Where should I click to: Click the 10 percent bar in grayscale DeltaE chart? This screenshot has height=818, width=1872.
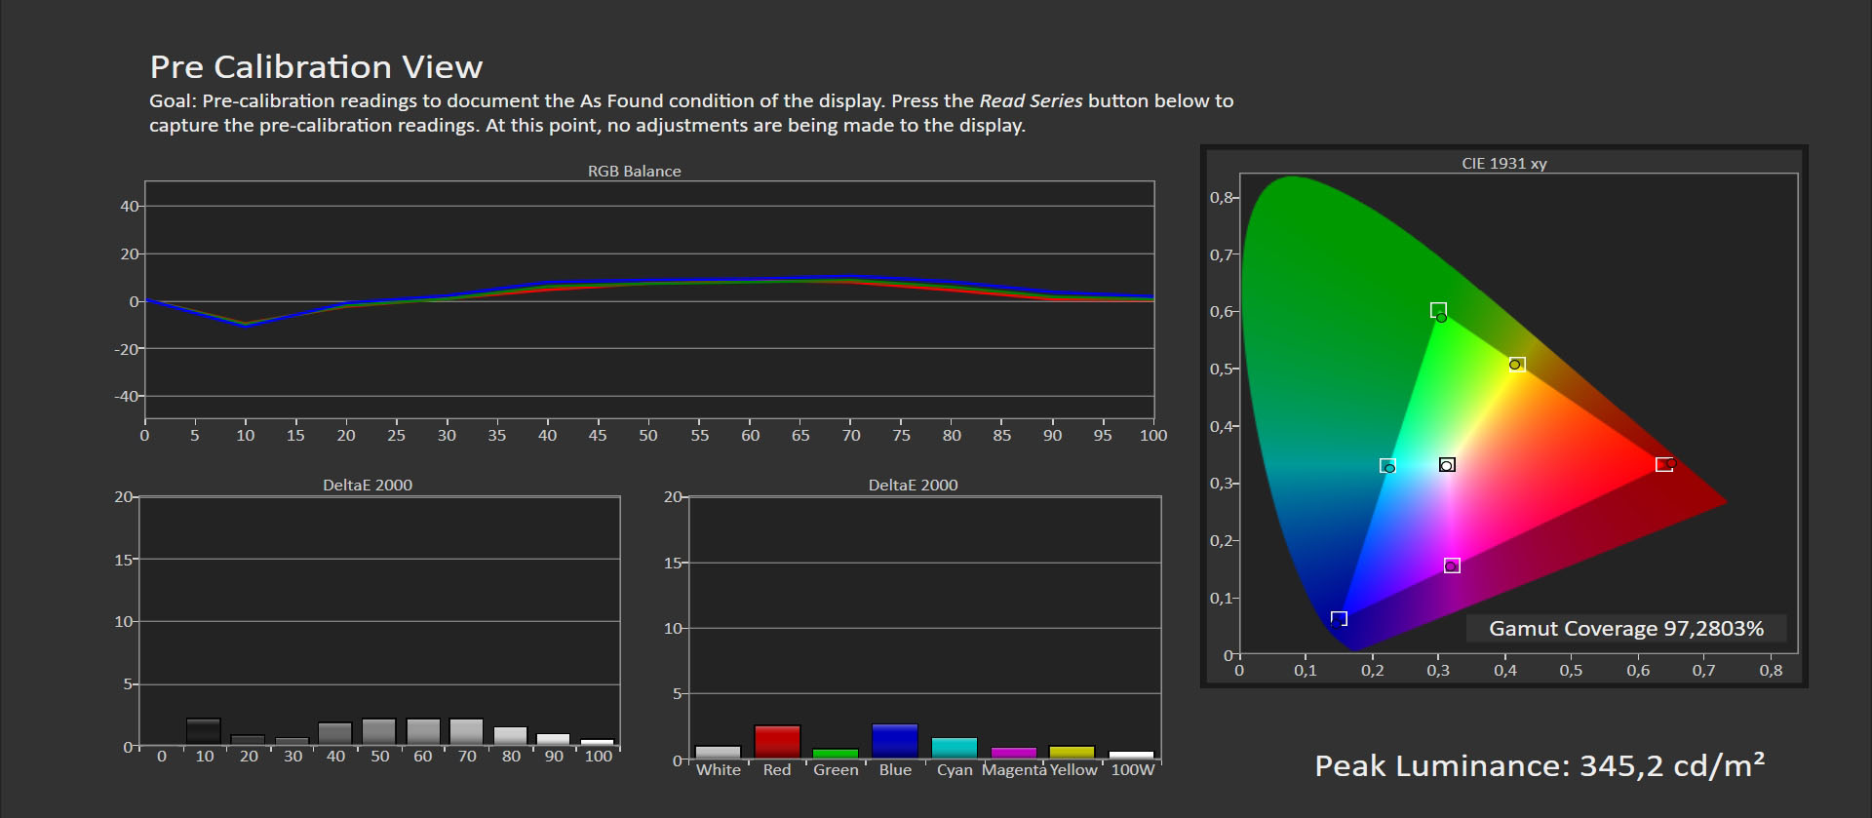[204, 732]
